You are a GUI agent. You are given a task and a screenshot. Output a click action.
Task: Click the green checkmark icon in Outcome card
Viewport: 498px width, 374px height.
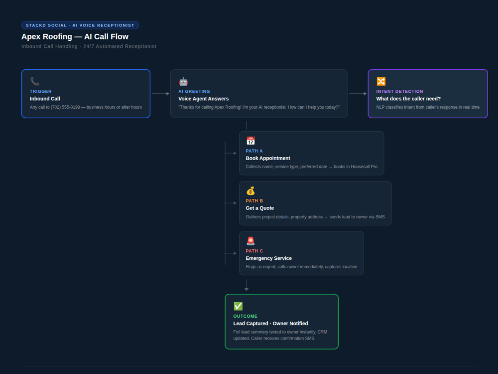(238, 306)
